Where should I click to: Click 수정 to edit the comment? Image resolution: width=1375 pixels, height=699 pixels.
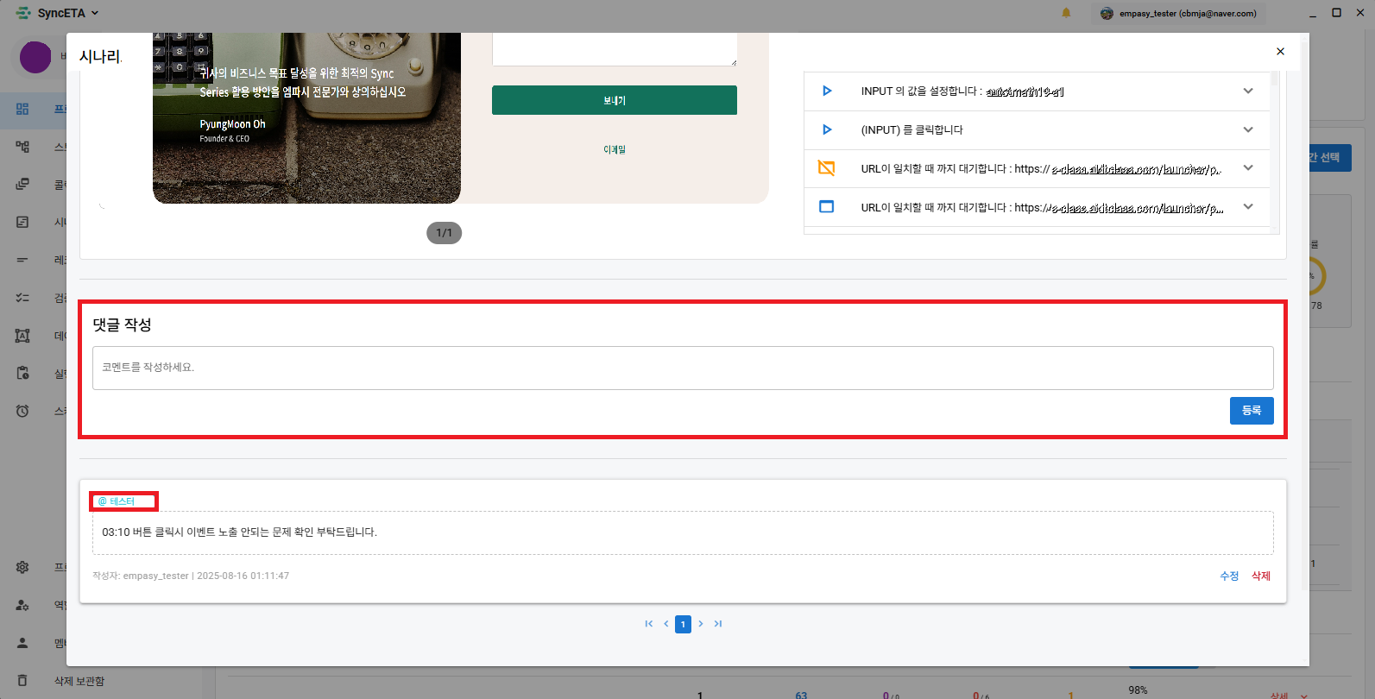point(1229,576)
